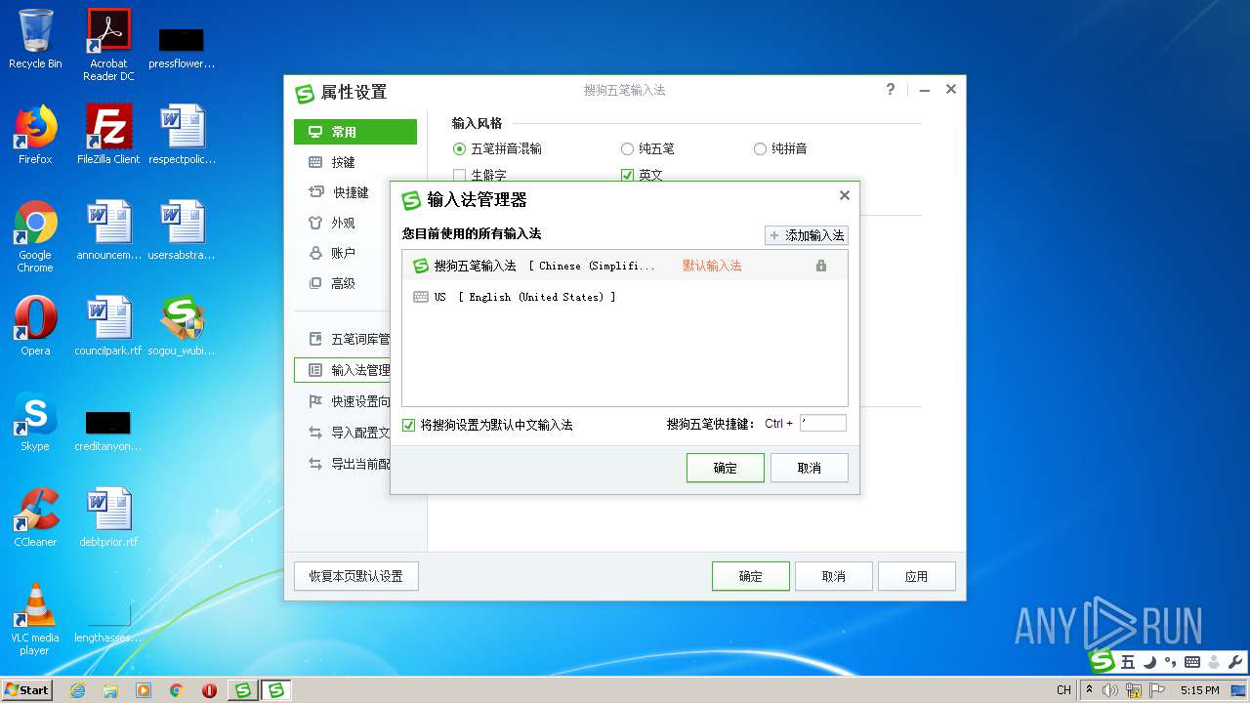Open the Skype desktop shortcut
Viewport: 1250px width, 703px height.
point(35,422)
